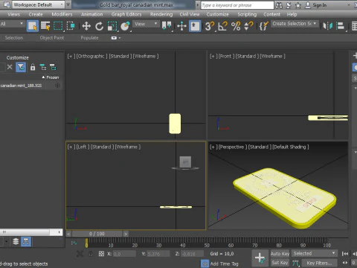Open Workspace Default dropdown
Screen dimensions: 357x268
[x=39, y=4]
